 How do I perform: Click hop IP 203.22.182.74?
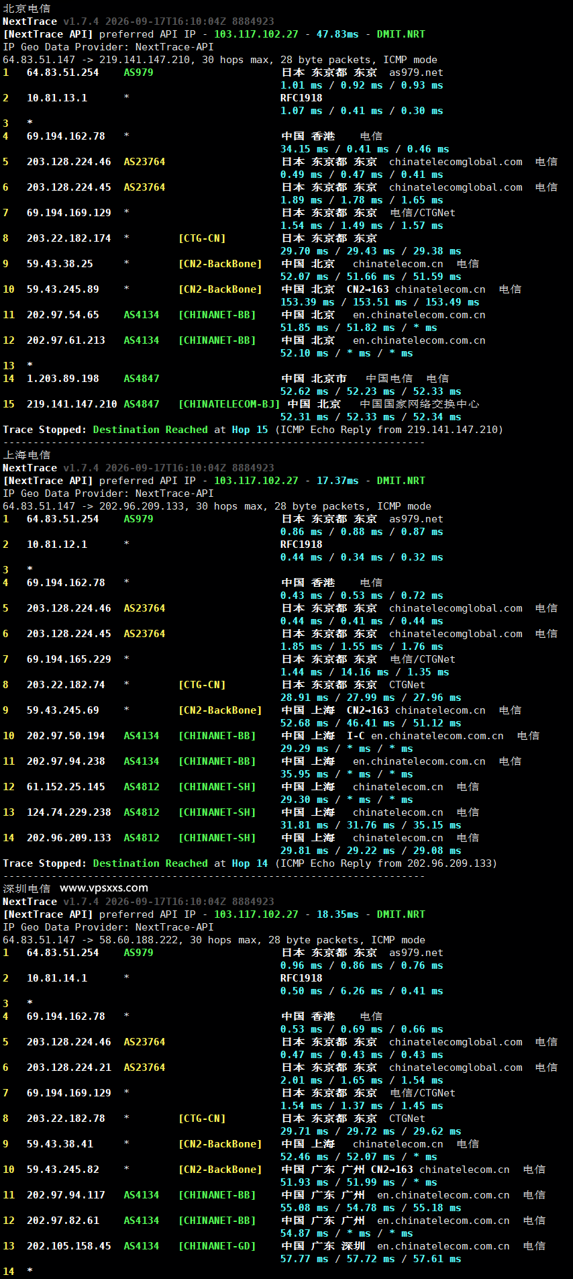(x=66, y=685)
